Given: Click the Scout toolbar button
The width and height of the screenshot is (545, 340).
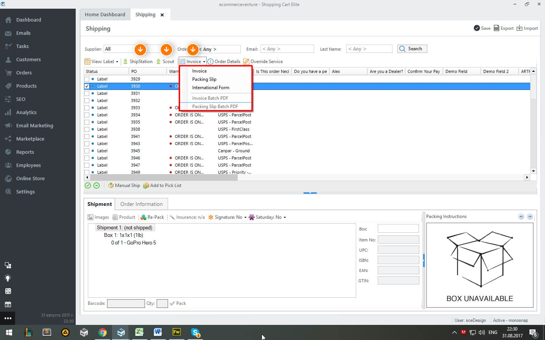Looking at the screenshot, I should 165,62.
